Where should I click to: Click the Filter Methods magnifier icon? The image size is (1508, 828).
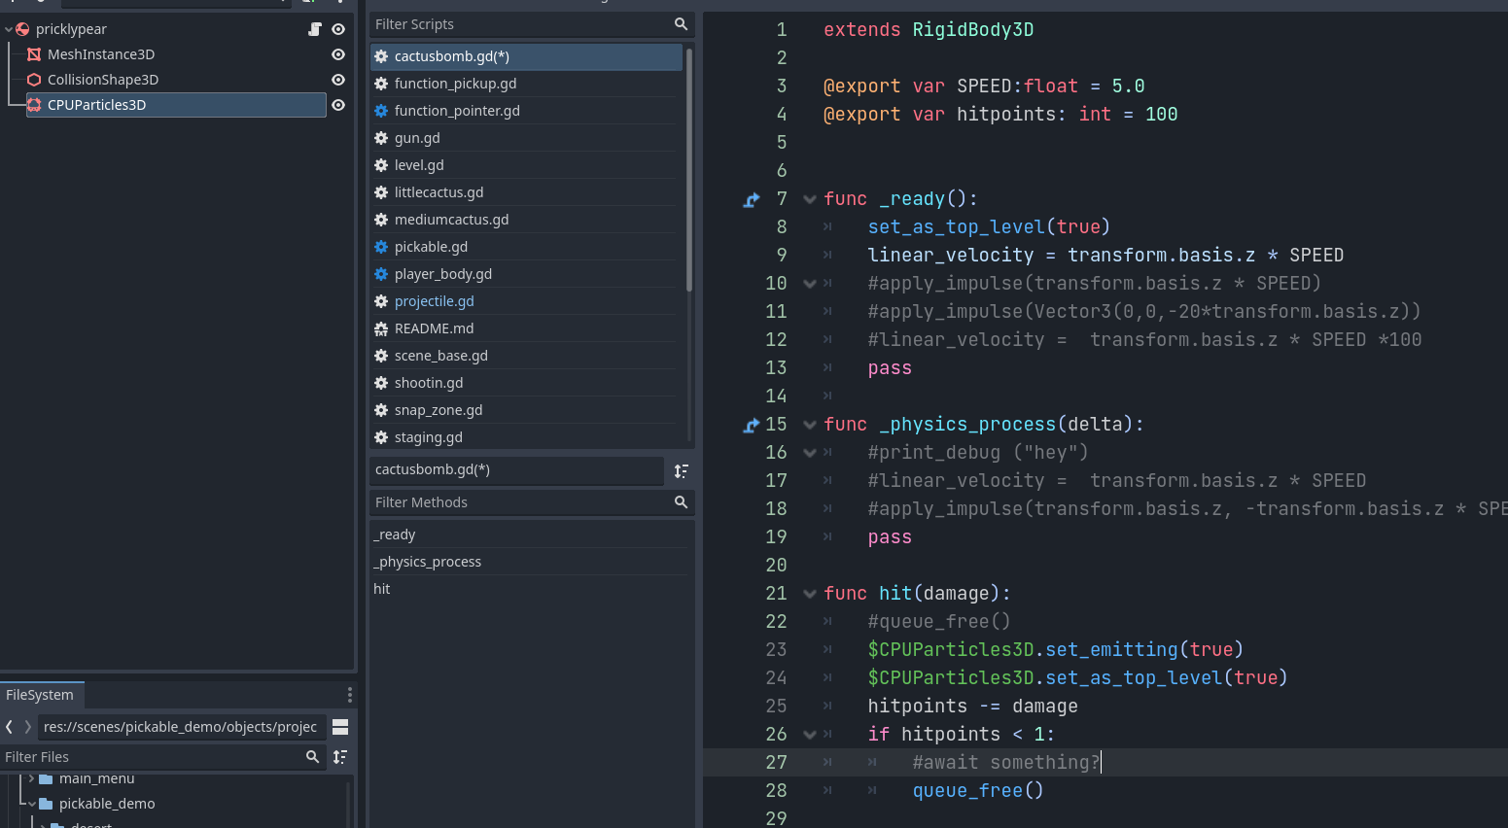click(681, 502)
